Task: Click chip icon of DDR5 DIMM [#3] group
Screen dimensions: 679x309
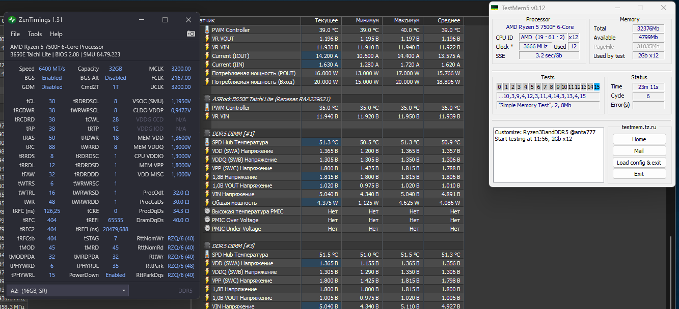Action: pyautogui.click(x=207, y=246)
